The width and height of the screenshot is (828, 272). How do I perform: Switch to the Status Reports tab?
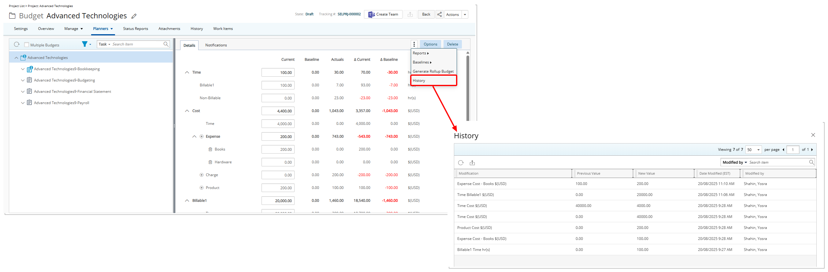coord(136,29)
